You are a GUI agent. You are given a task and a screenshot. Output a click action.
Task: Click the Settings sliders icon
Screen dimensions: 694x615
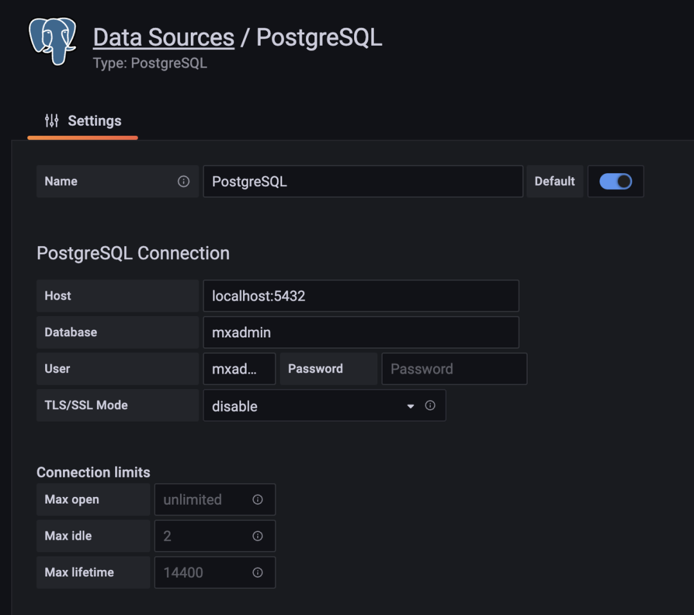(51, 121)
